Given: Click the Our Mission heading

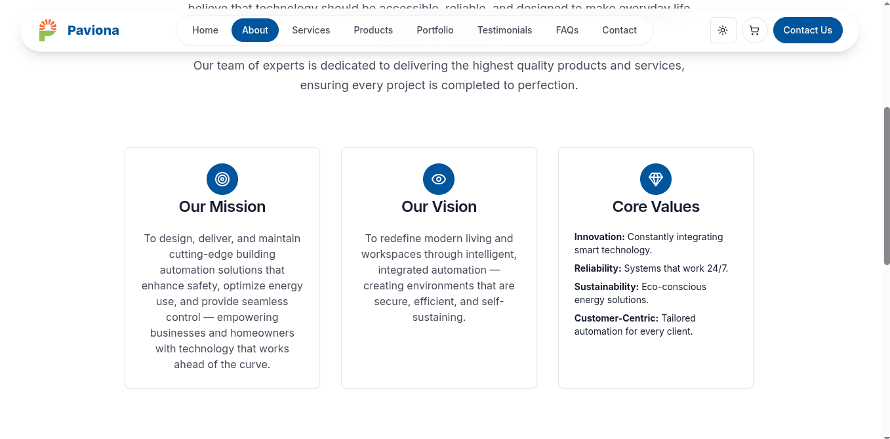Looking at the screenshot, I should pos(222,207).
